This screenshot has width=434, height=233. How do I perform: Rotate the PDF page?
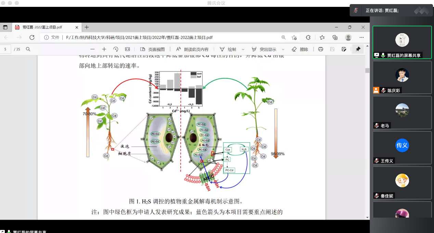click(116, 49)
